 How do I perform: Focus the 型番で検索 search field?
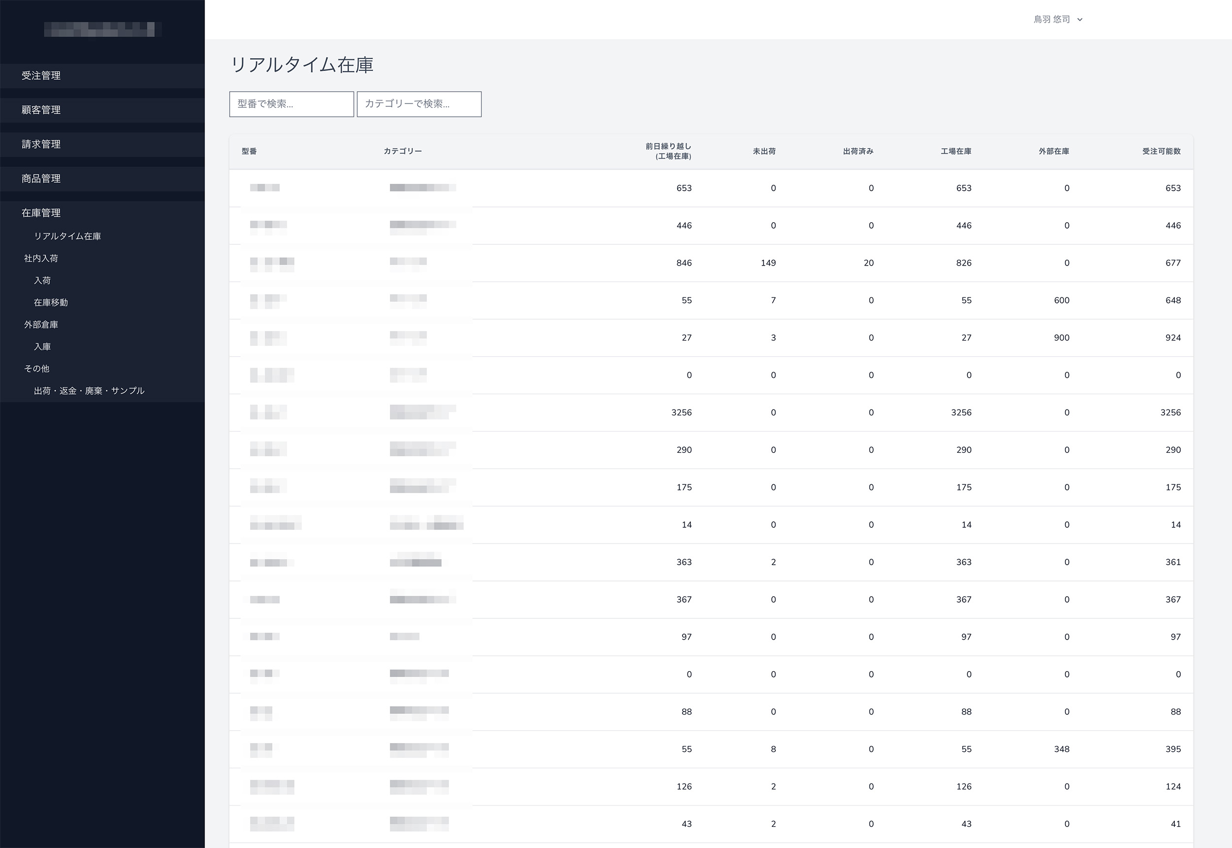click(291, 104)
